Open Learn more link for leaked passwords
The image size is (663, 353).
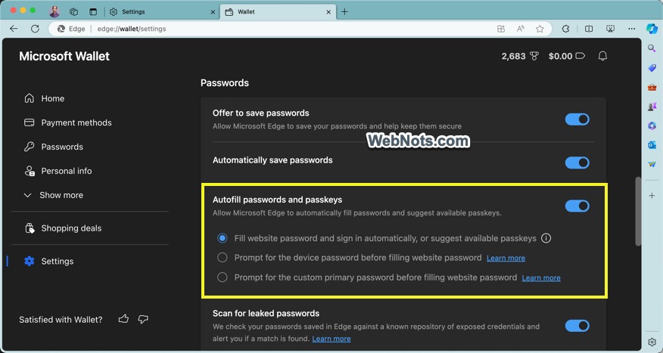pos(331,339)
